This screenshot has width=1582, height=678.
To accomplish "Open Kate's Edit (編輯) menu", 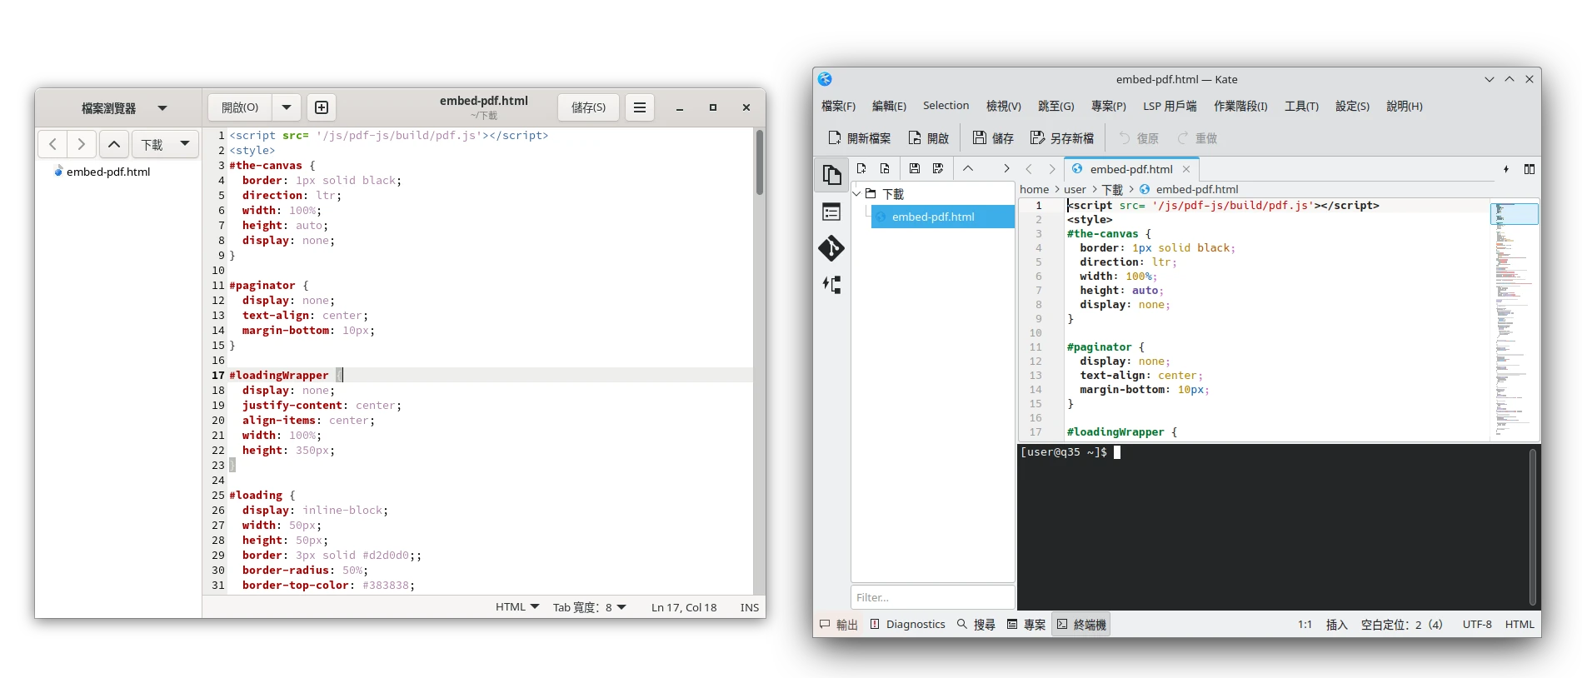I will 889,106.
